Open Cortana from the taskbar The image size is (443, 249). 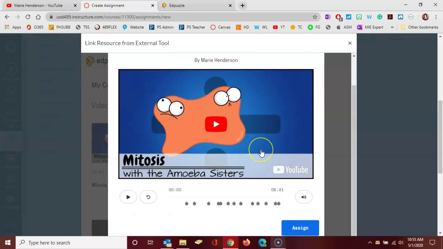pos(135,242)
